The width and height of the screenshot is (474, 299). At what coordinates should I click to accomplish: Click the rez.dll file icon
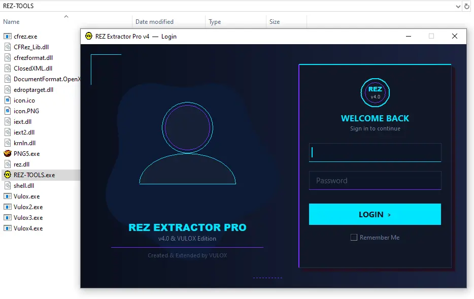pos(8,164)
